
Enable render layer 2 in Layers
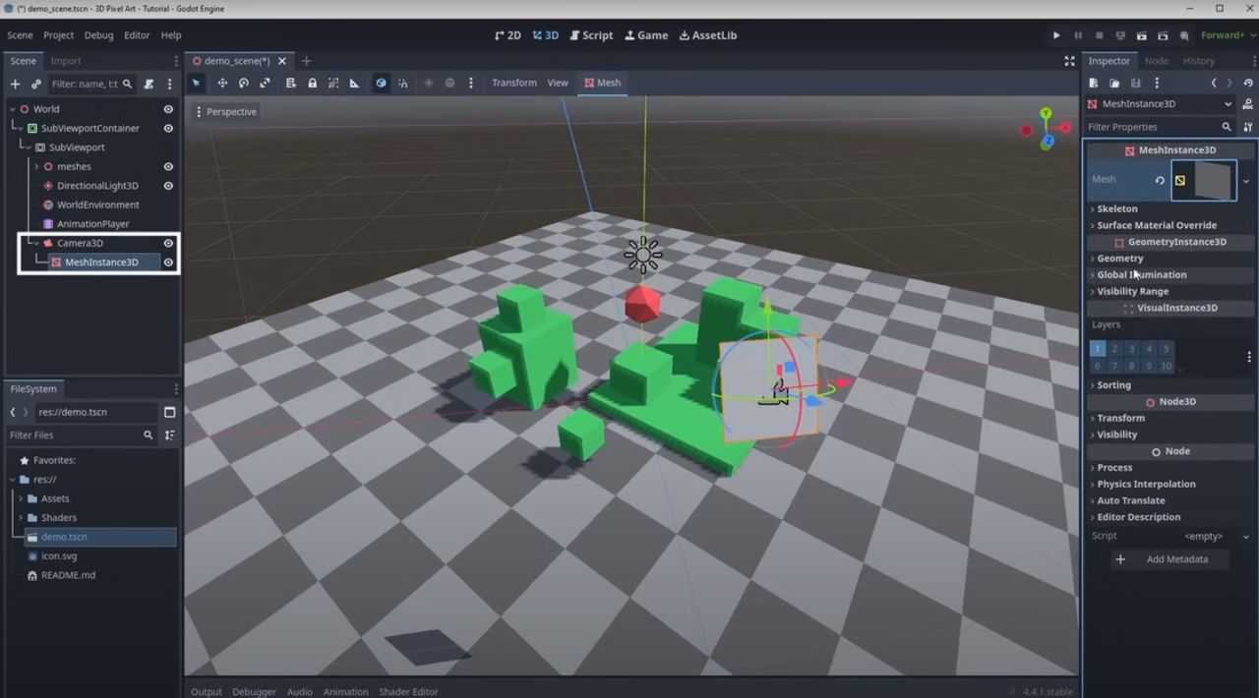pos(1114,349)
